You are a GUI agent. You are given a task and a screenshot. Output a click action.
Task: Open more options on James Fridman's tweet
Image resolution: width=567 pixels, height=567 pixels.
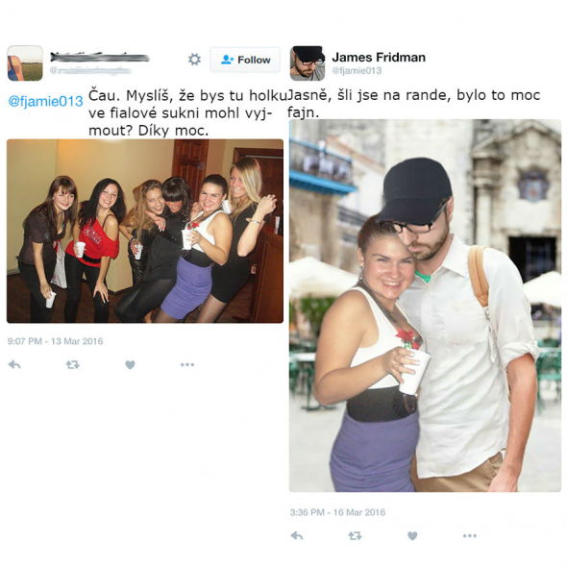[x=470, y=535]
